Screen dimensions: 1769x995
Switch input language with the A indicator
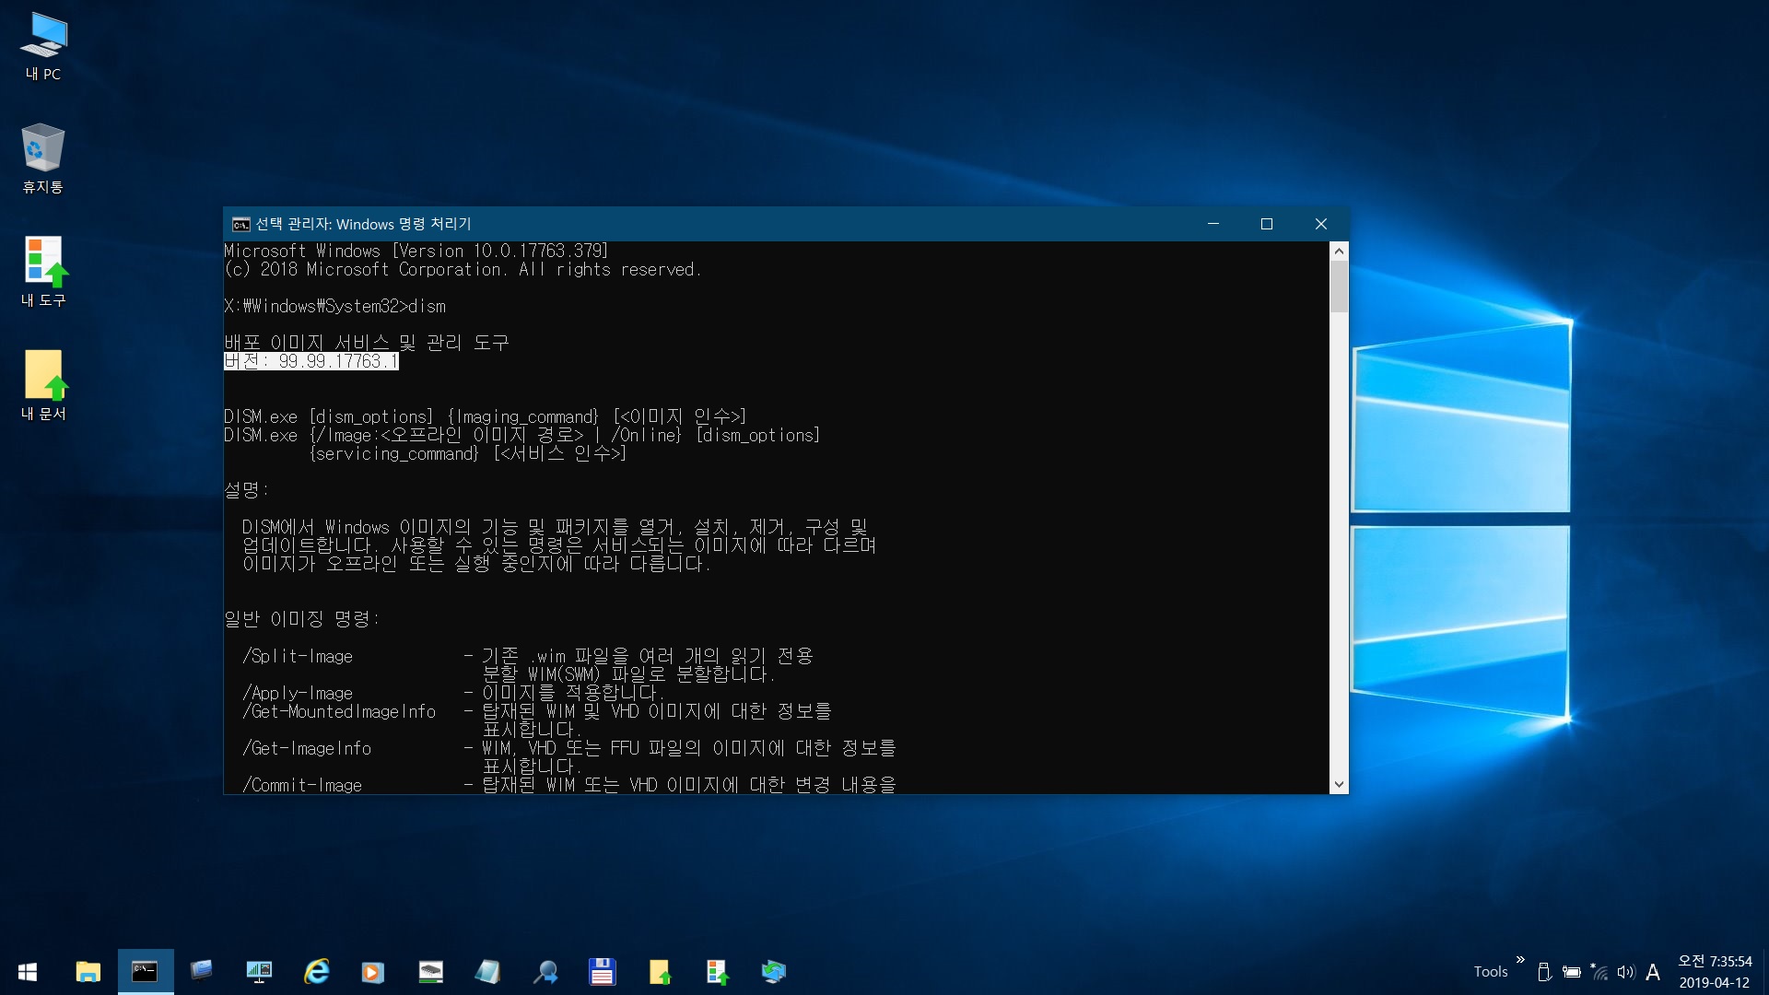(x=1653, y=972)
